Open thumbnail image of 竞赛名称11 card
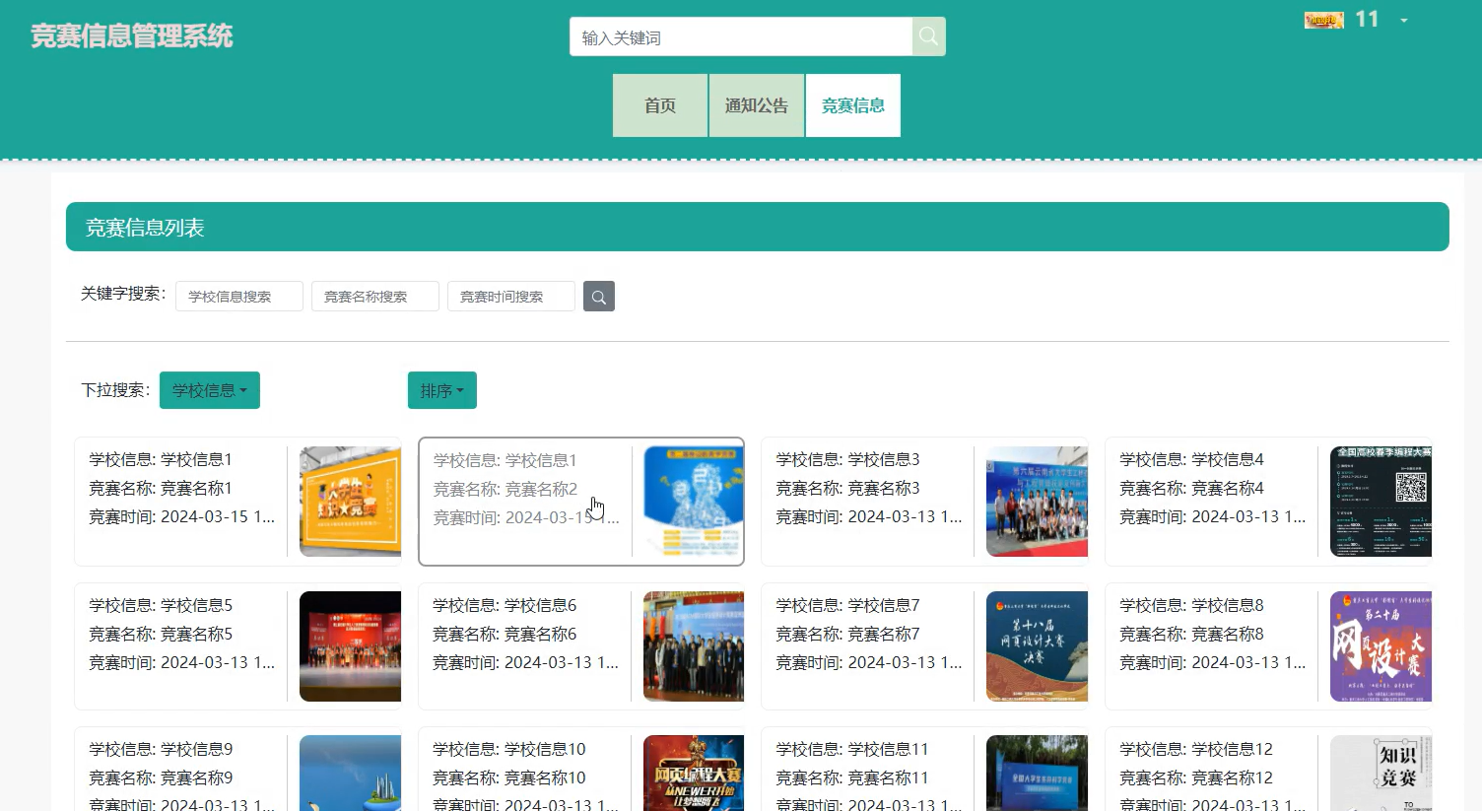The width and height of the screenshot is (1482, 811). click(x=1037, y=774)
